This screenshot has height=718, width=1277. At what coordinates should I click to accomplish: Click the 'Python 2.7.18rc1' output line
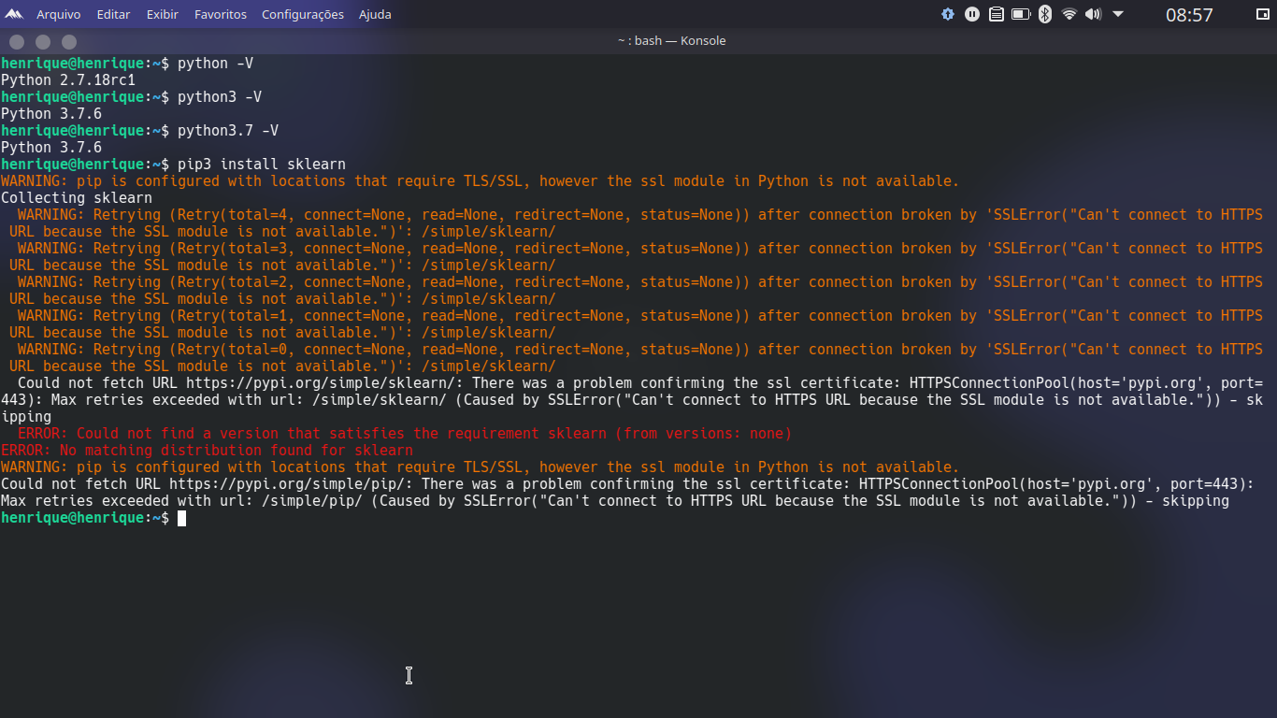(x=68, y=80)
